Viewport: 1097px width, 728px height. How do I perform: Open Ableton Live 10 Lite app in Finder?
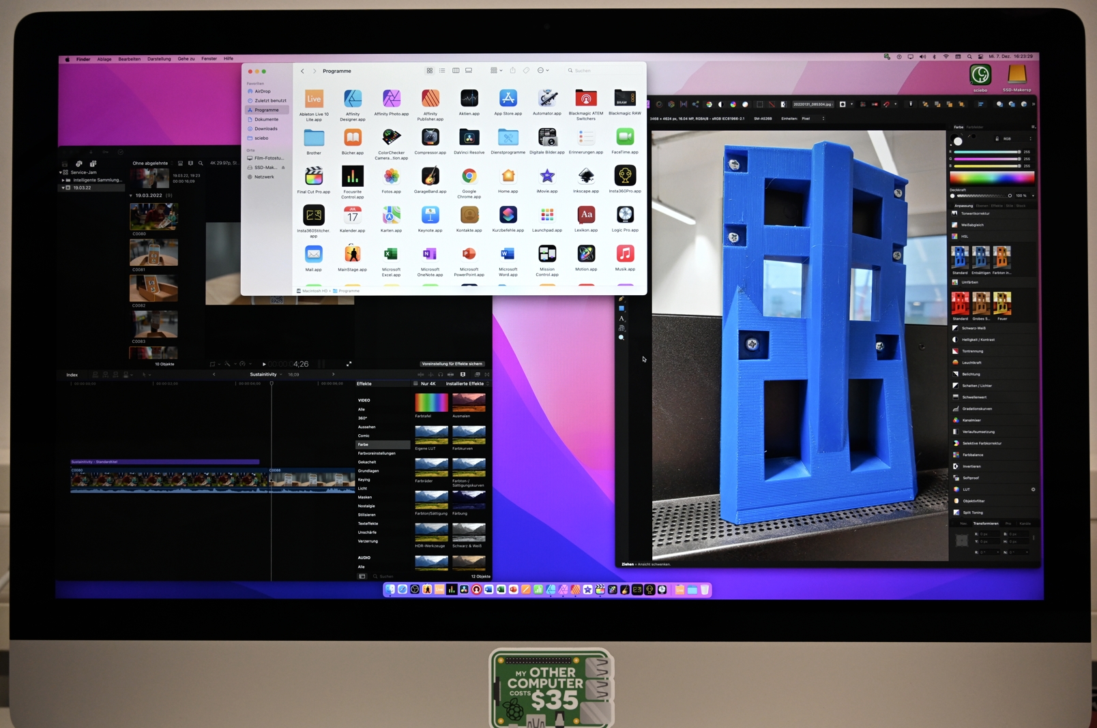(314, 99)
